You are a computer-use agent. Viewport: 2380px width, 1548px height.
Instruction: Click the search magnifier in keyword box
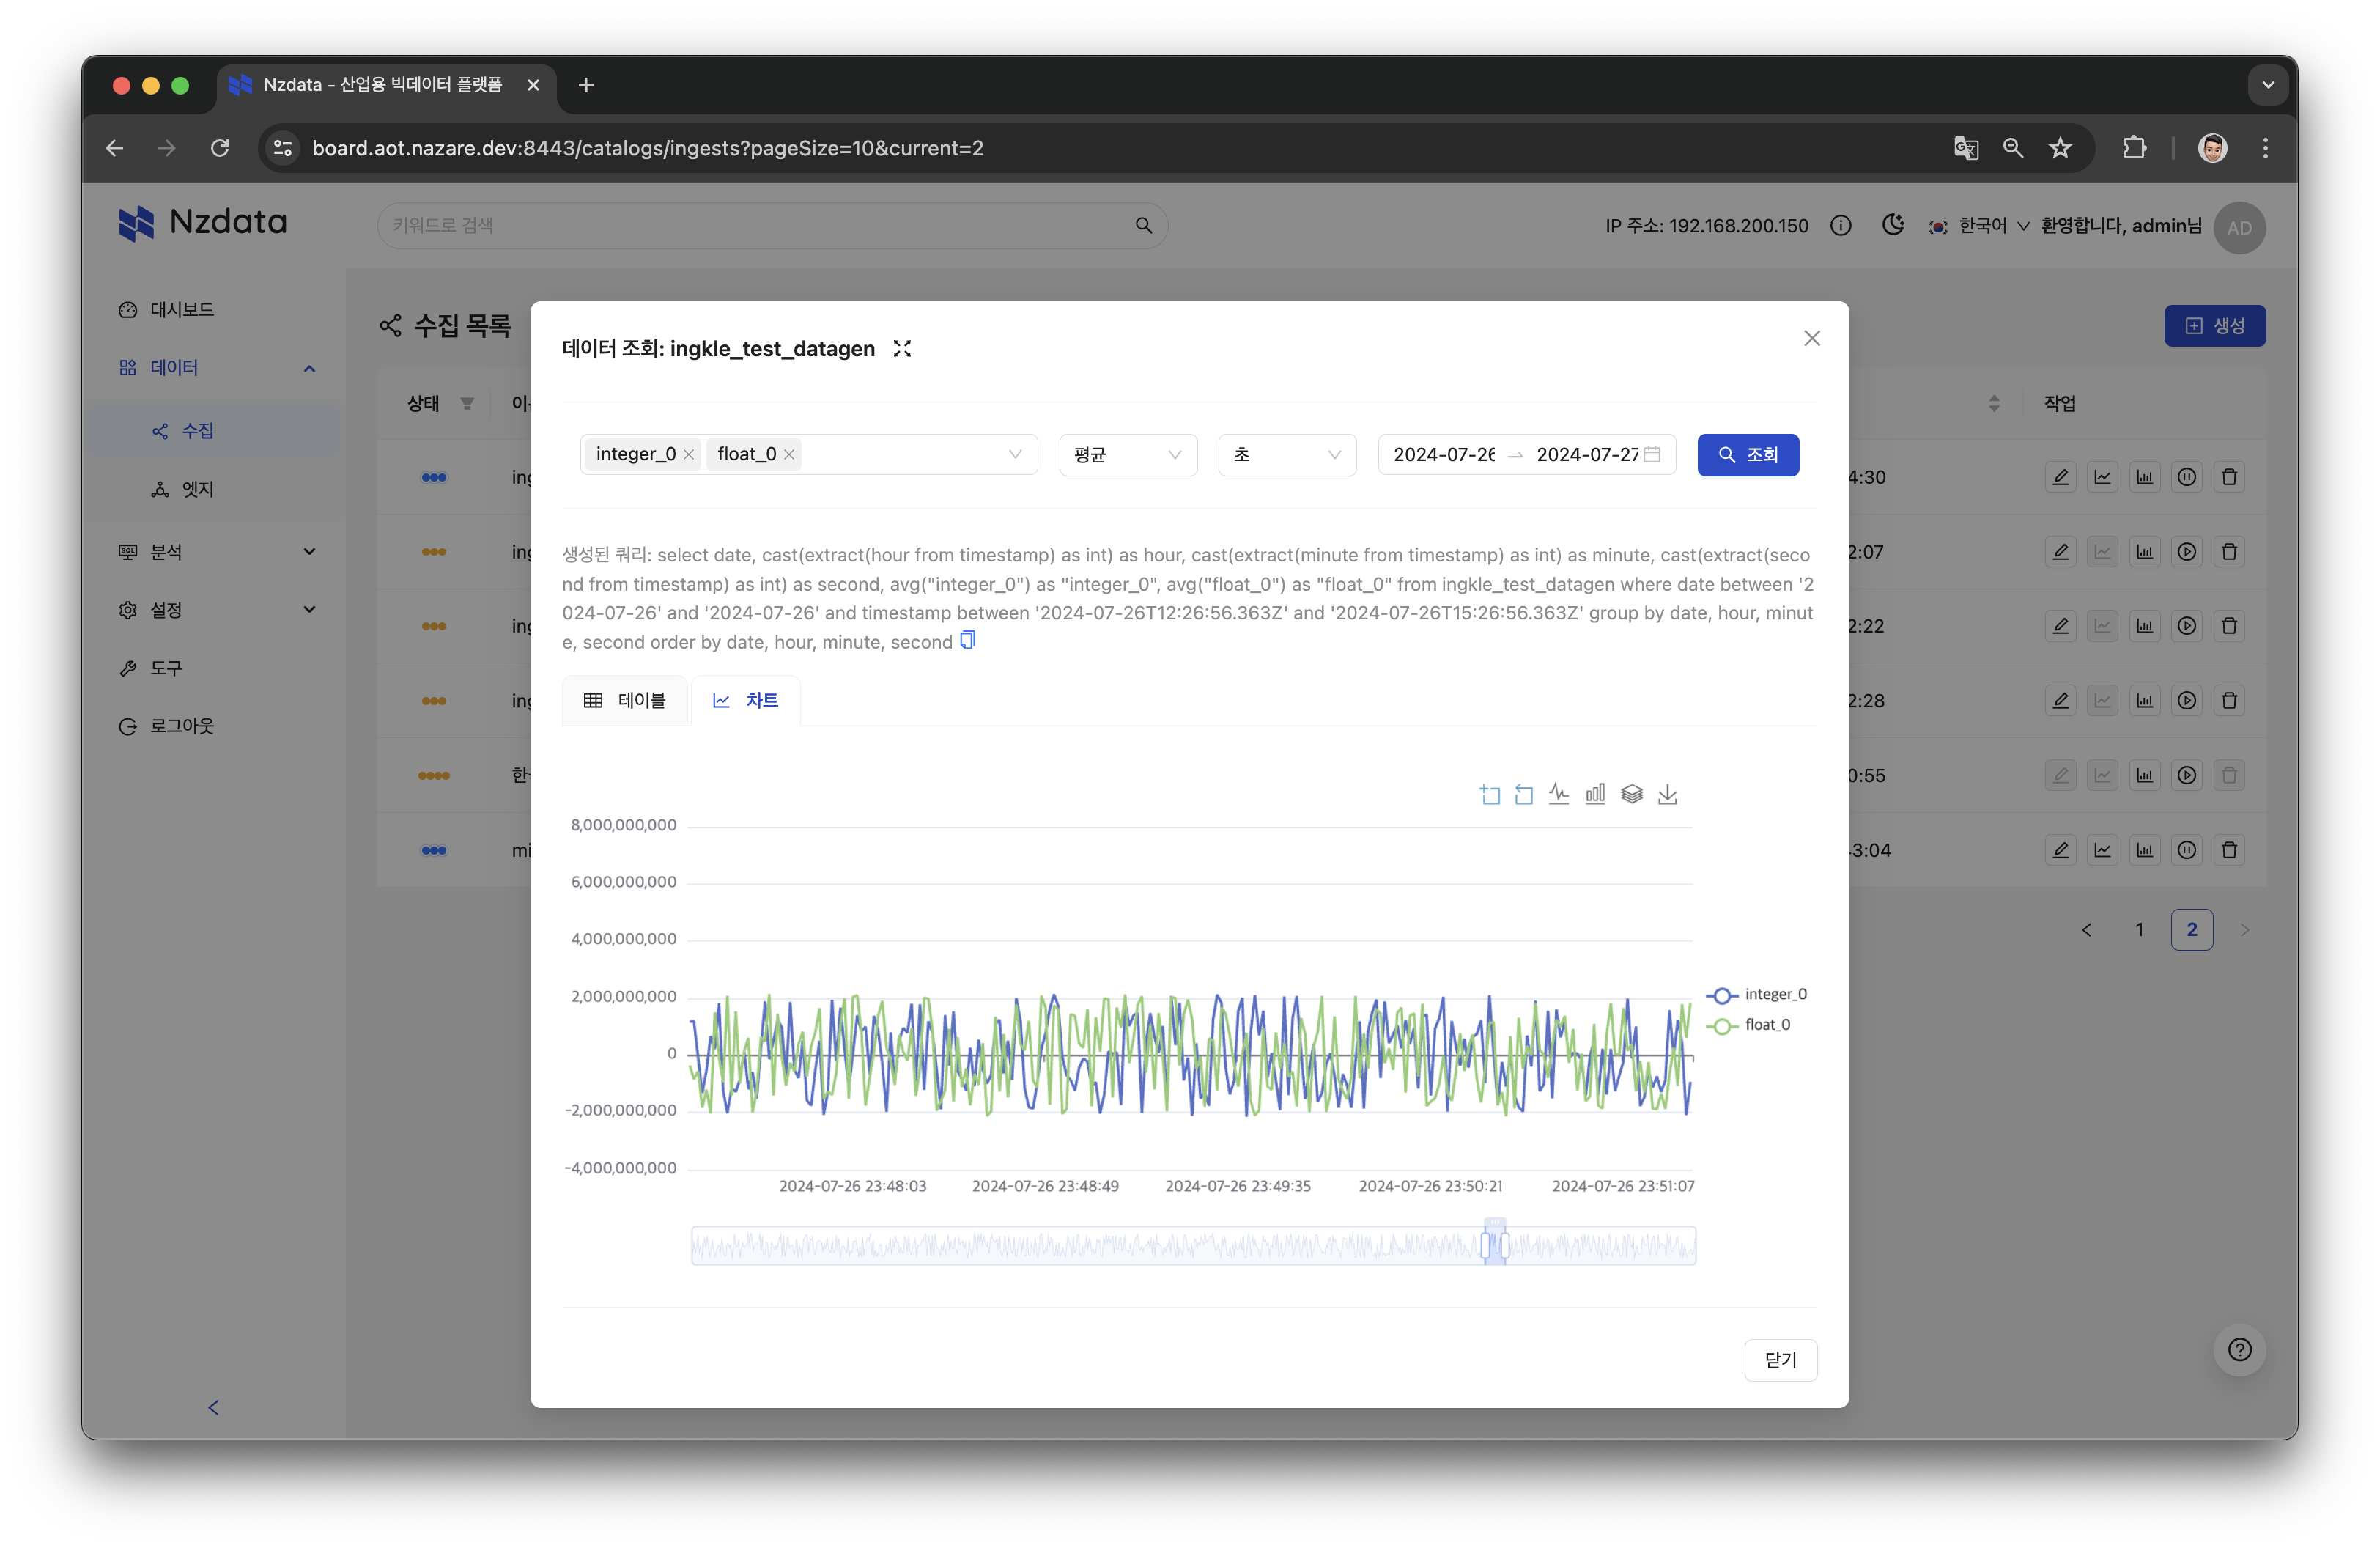pyautogui.click(x=1144, y=225)
